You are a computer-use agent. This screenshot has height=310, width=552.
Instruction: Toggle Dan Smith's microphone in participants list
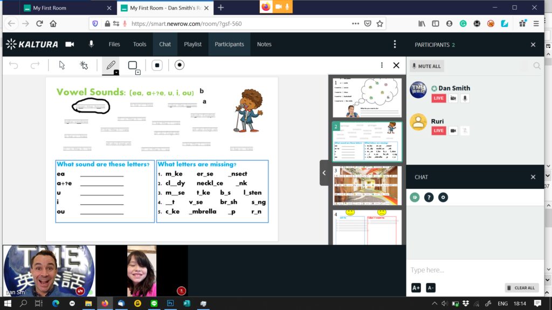(465, 98)
